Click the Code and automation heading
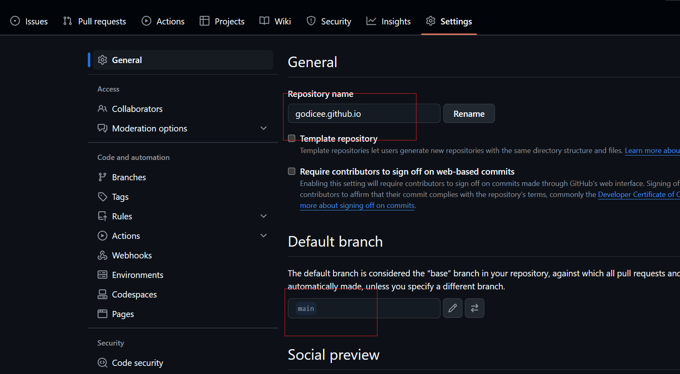This screenshot has height=374, width=680. coord(133,157)
